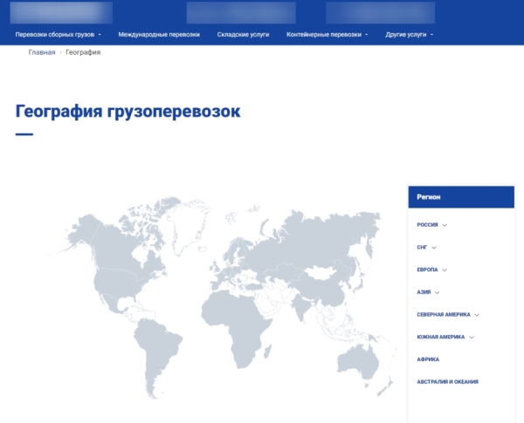Open Другие услуги menu
524x423 pixels.
tap(409, 34)
